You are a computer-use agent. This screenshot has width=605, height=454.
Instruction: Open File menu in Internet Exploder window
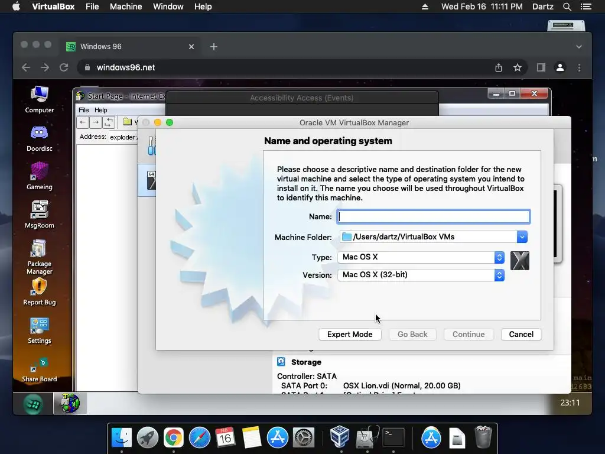pos(84,110)
